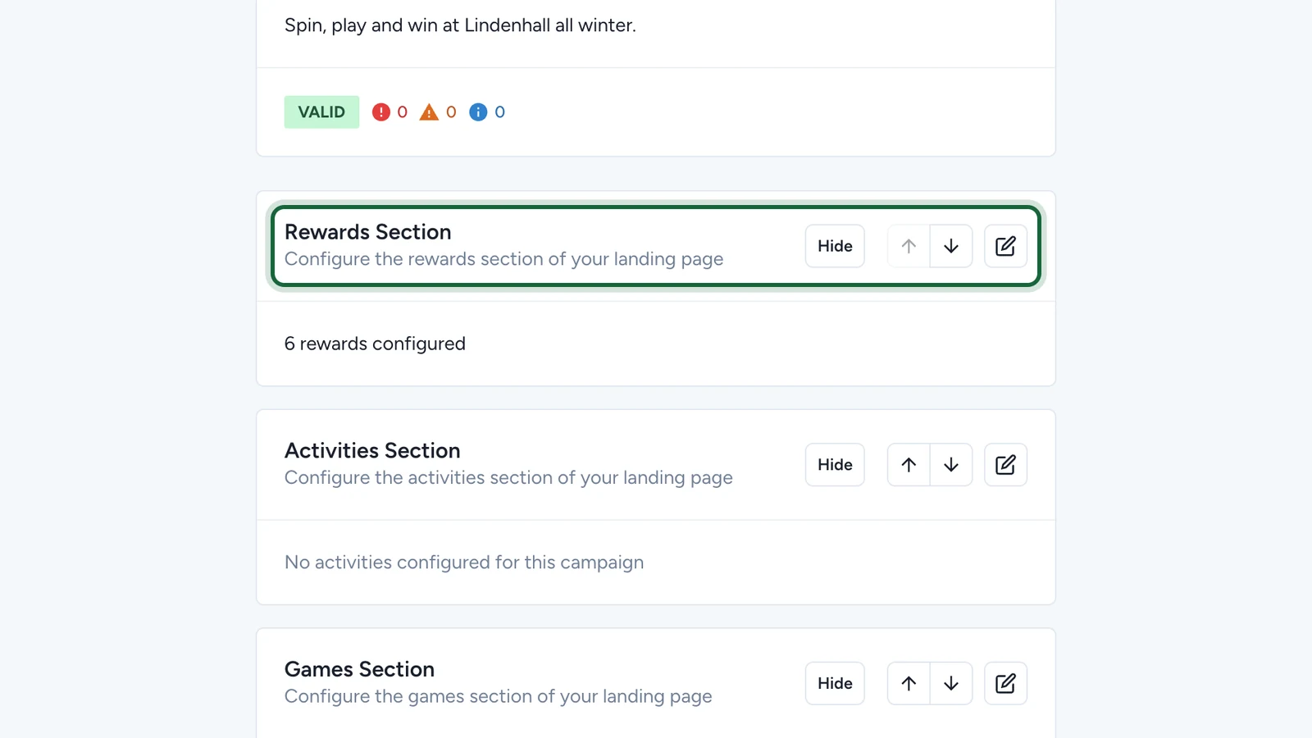Select the Activities Section heading

tap(372, 451)
